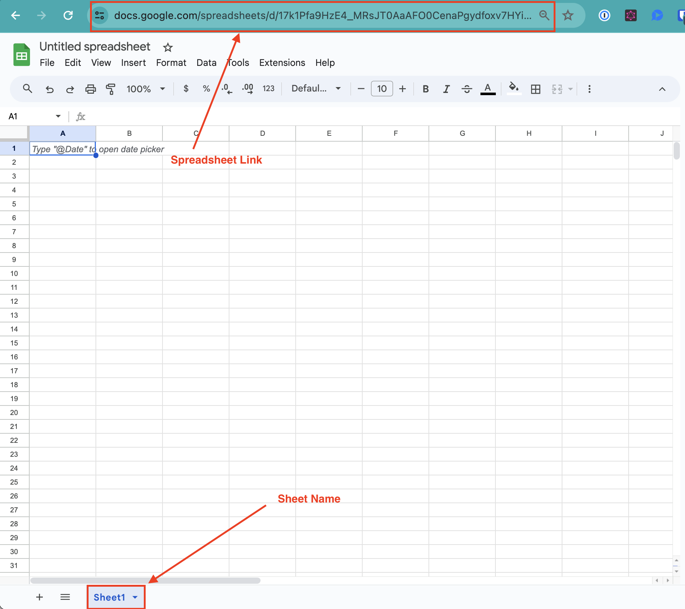The image size is (685, 609).
Task: Click the horizontal scrollbar thumb
Action: coord(145,580)
